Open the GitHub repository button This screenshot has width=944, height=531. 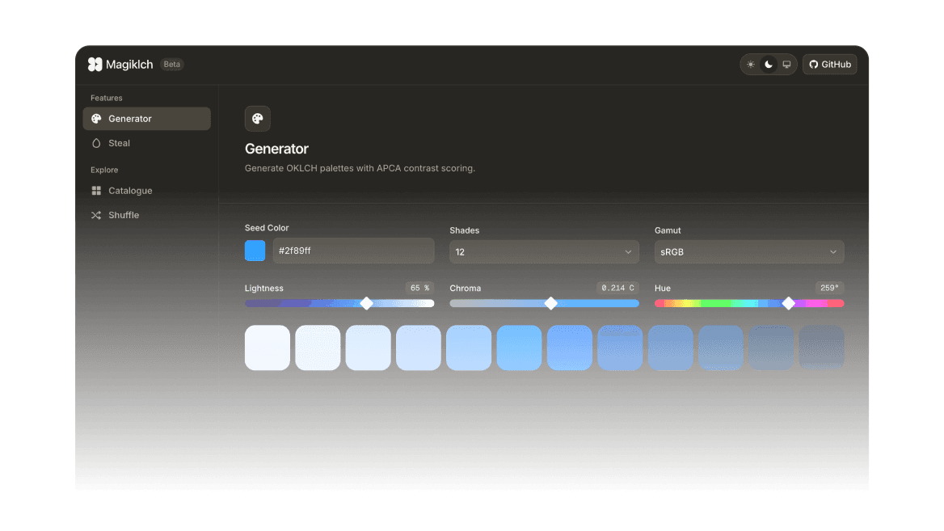(830, 64)
